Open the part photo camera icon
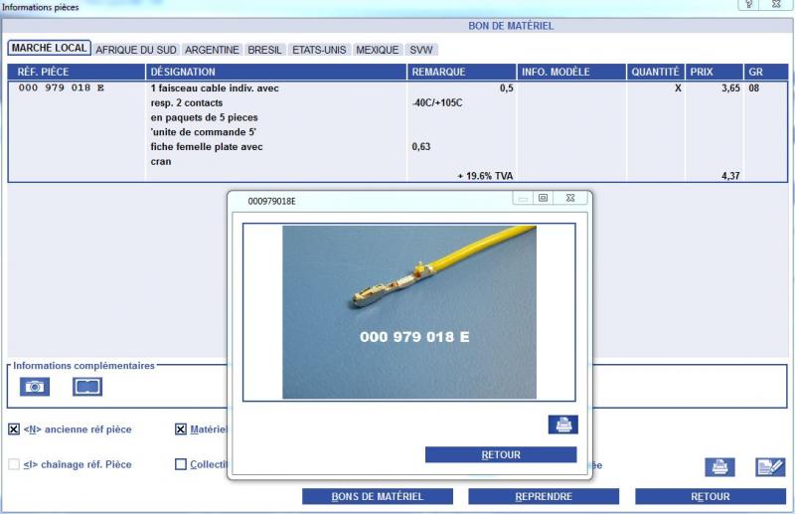Image resolution: width=795 pixels, height=514 pixels. click(35, 387)
